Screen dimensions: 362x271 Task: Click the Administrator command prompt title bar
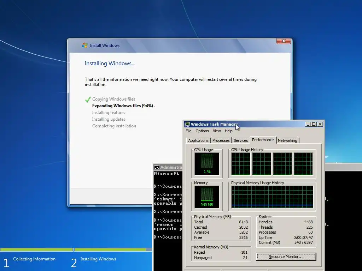168,167
